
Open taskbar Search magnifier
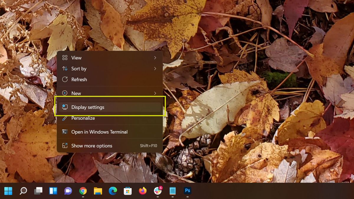[x=23, y=191]
